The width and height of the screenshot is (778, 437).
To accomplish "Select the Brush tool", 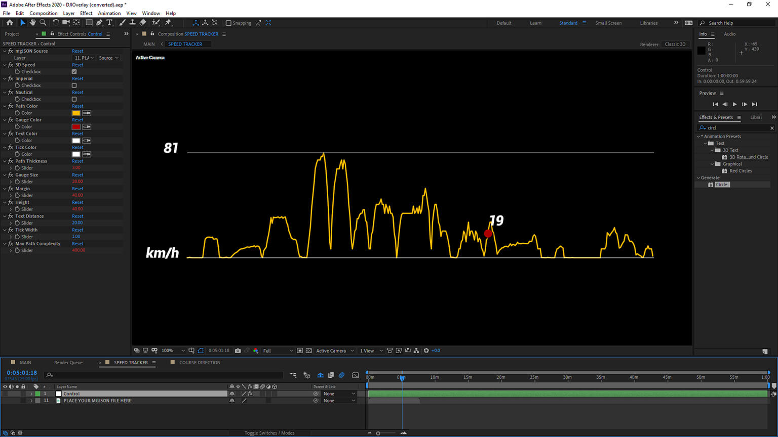I will tap(122, 23).
